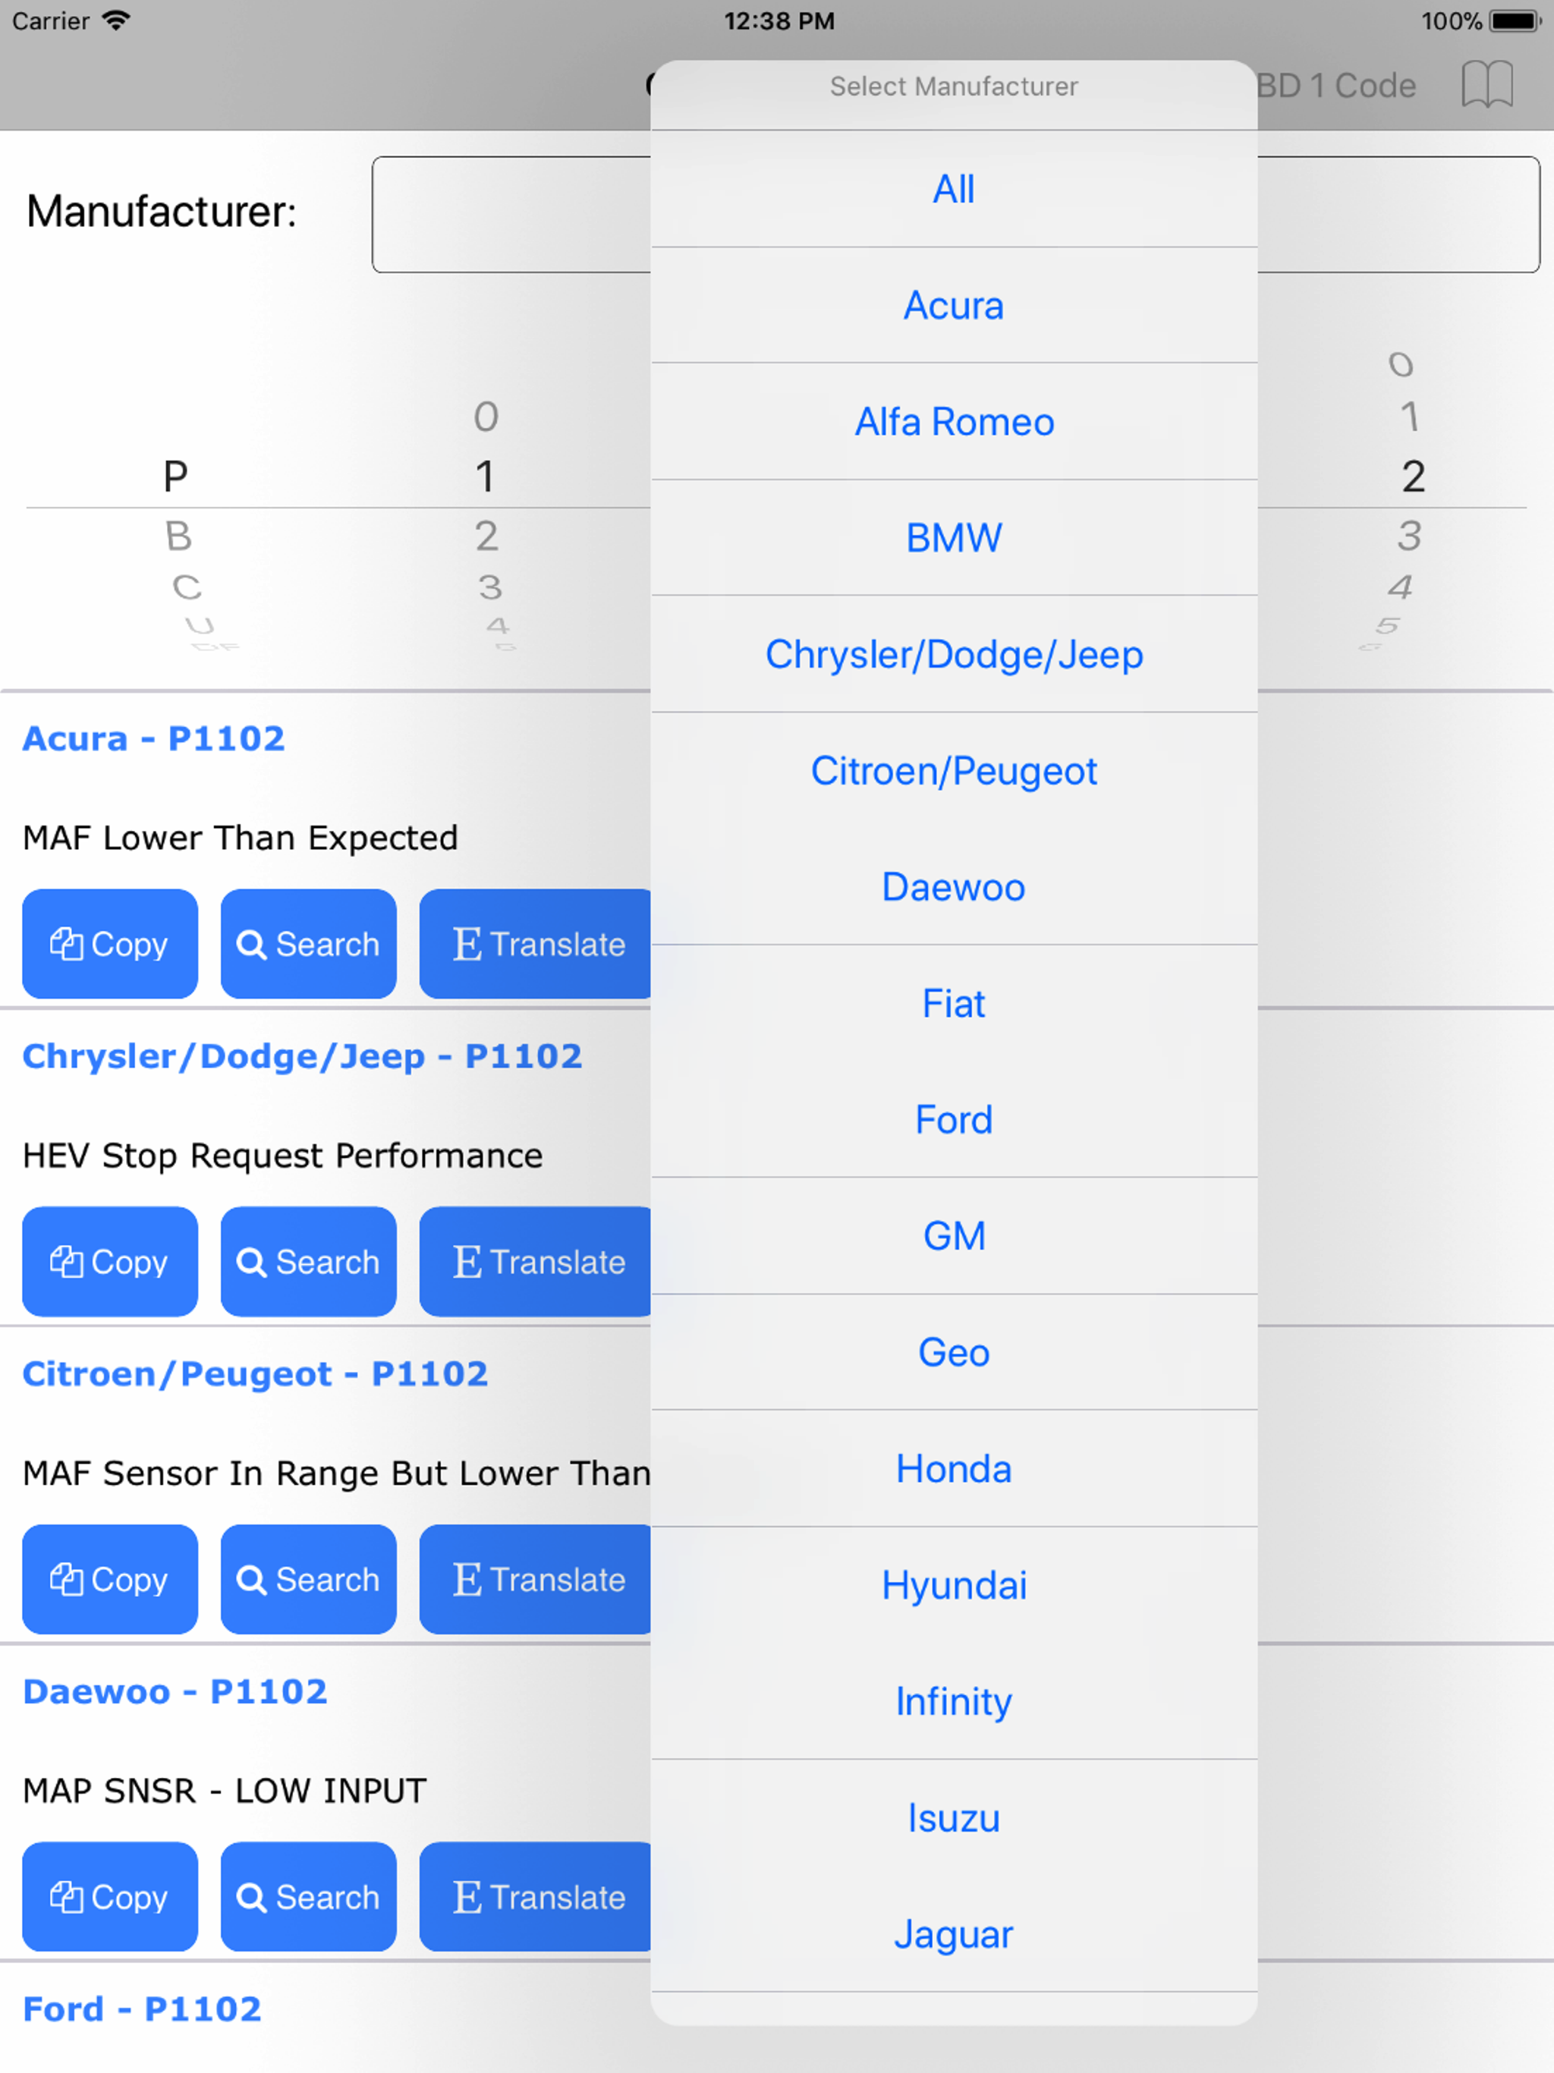Pick Jaguar at the bottom of the list
This screenshot has width=1554, height=2073.
click(953, 1933)
